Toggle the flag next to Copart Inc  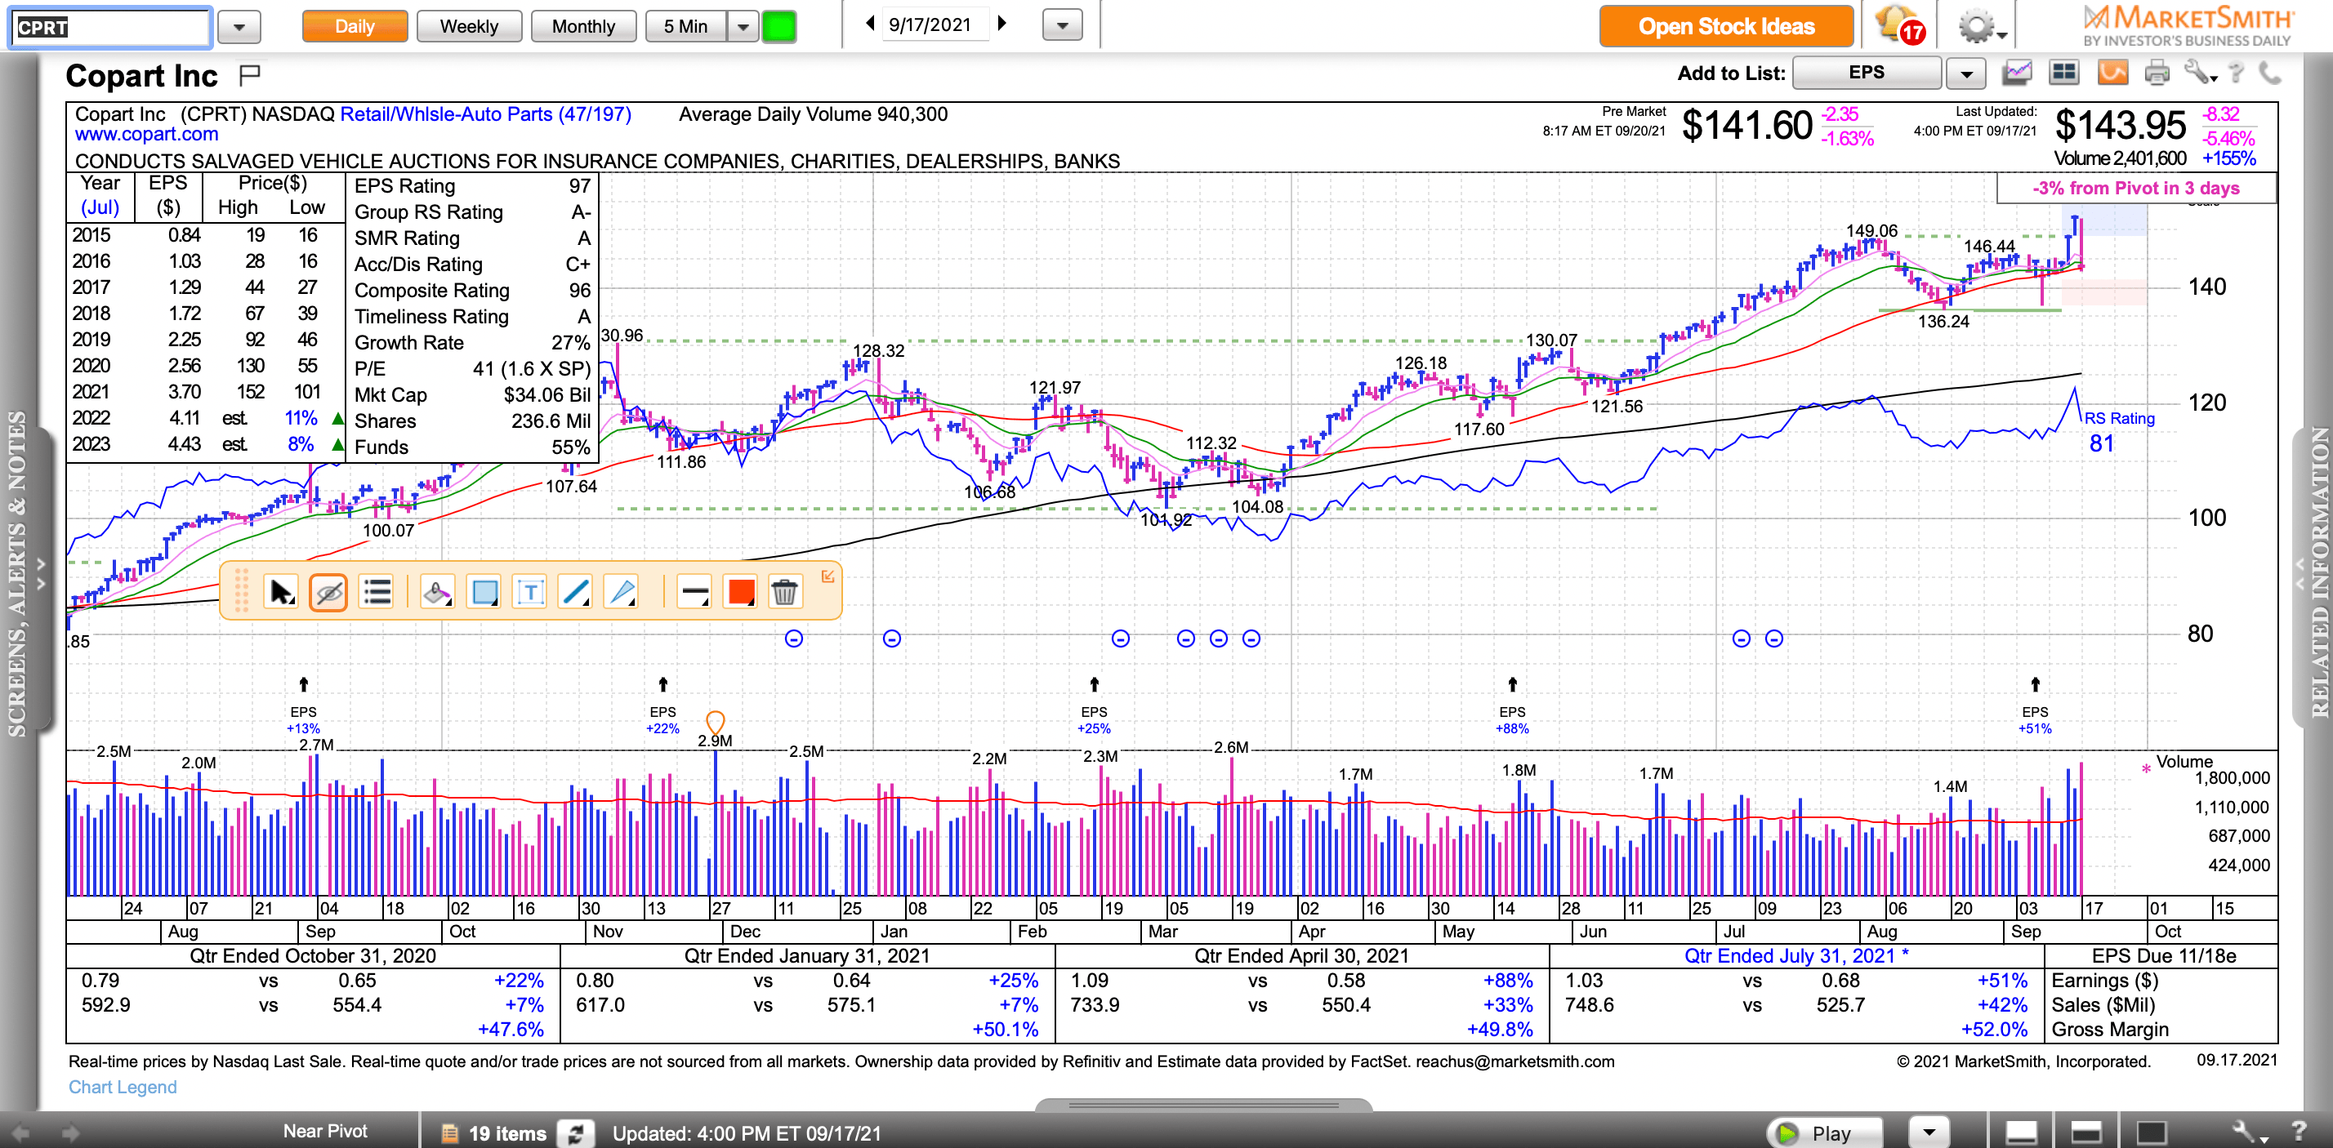[x=250, y=74]
